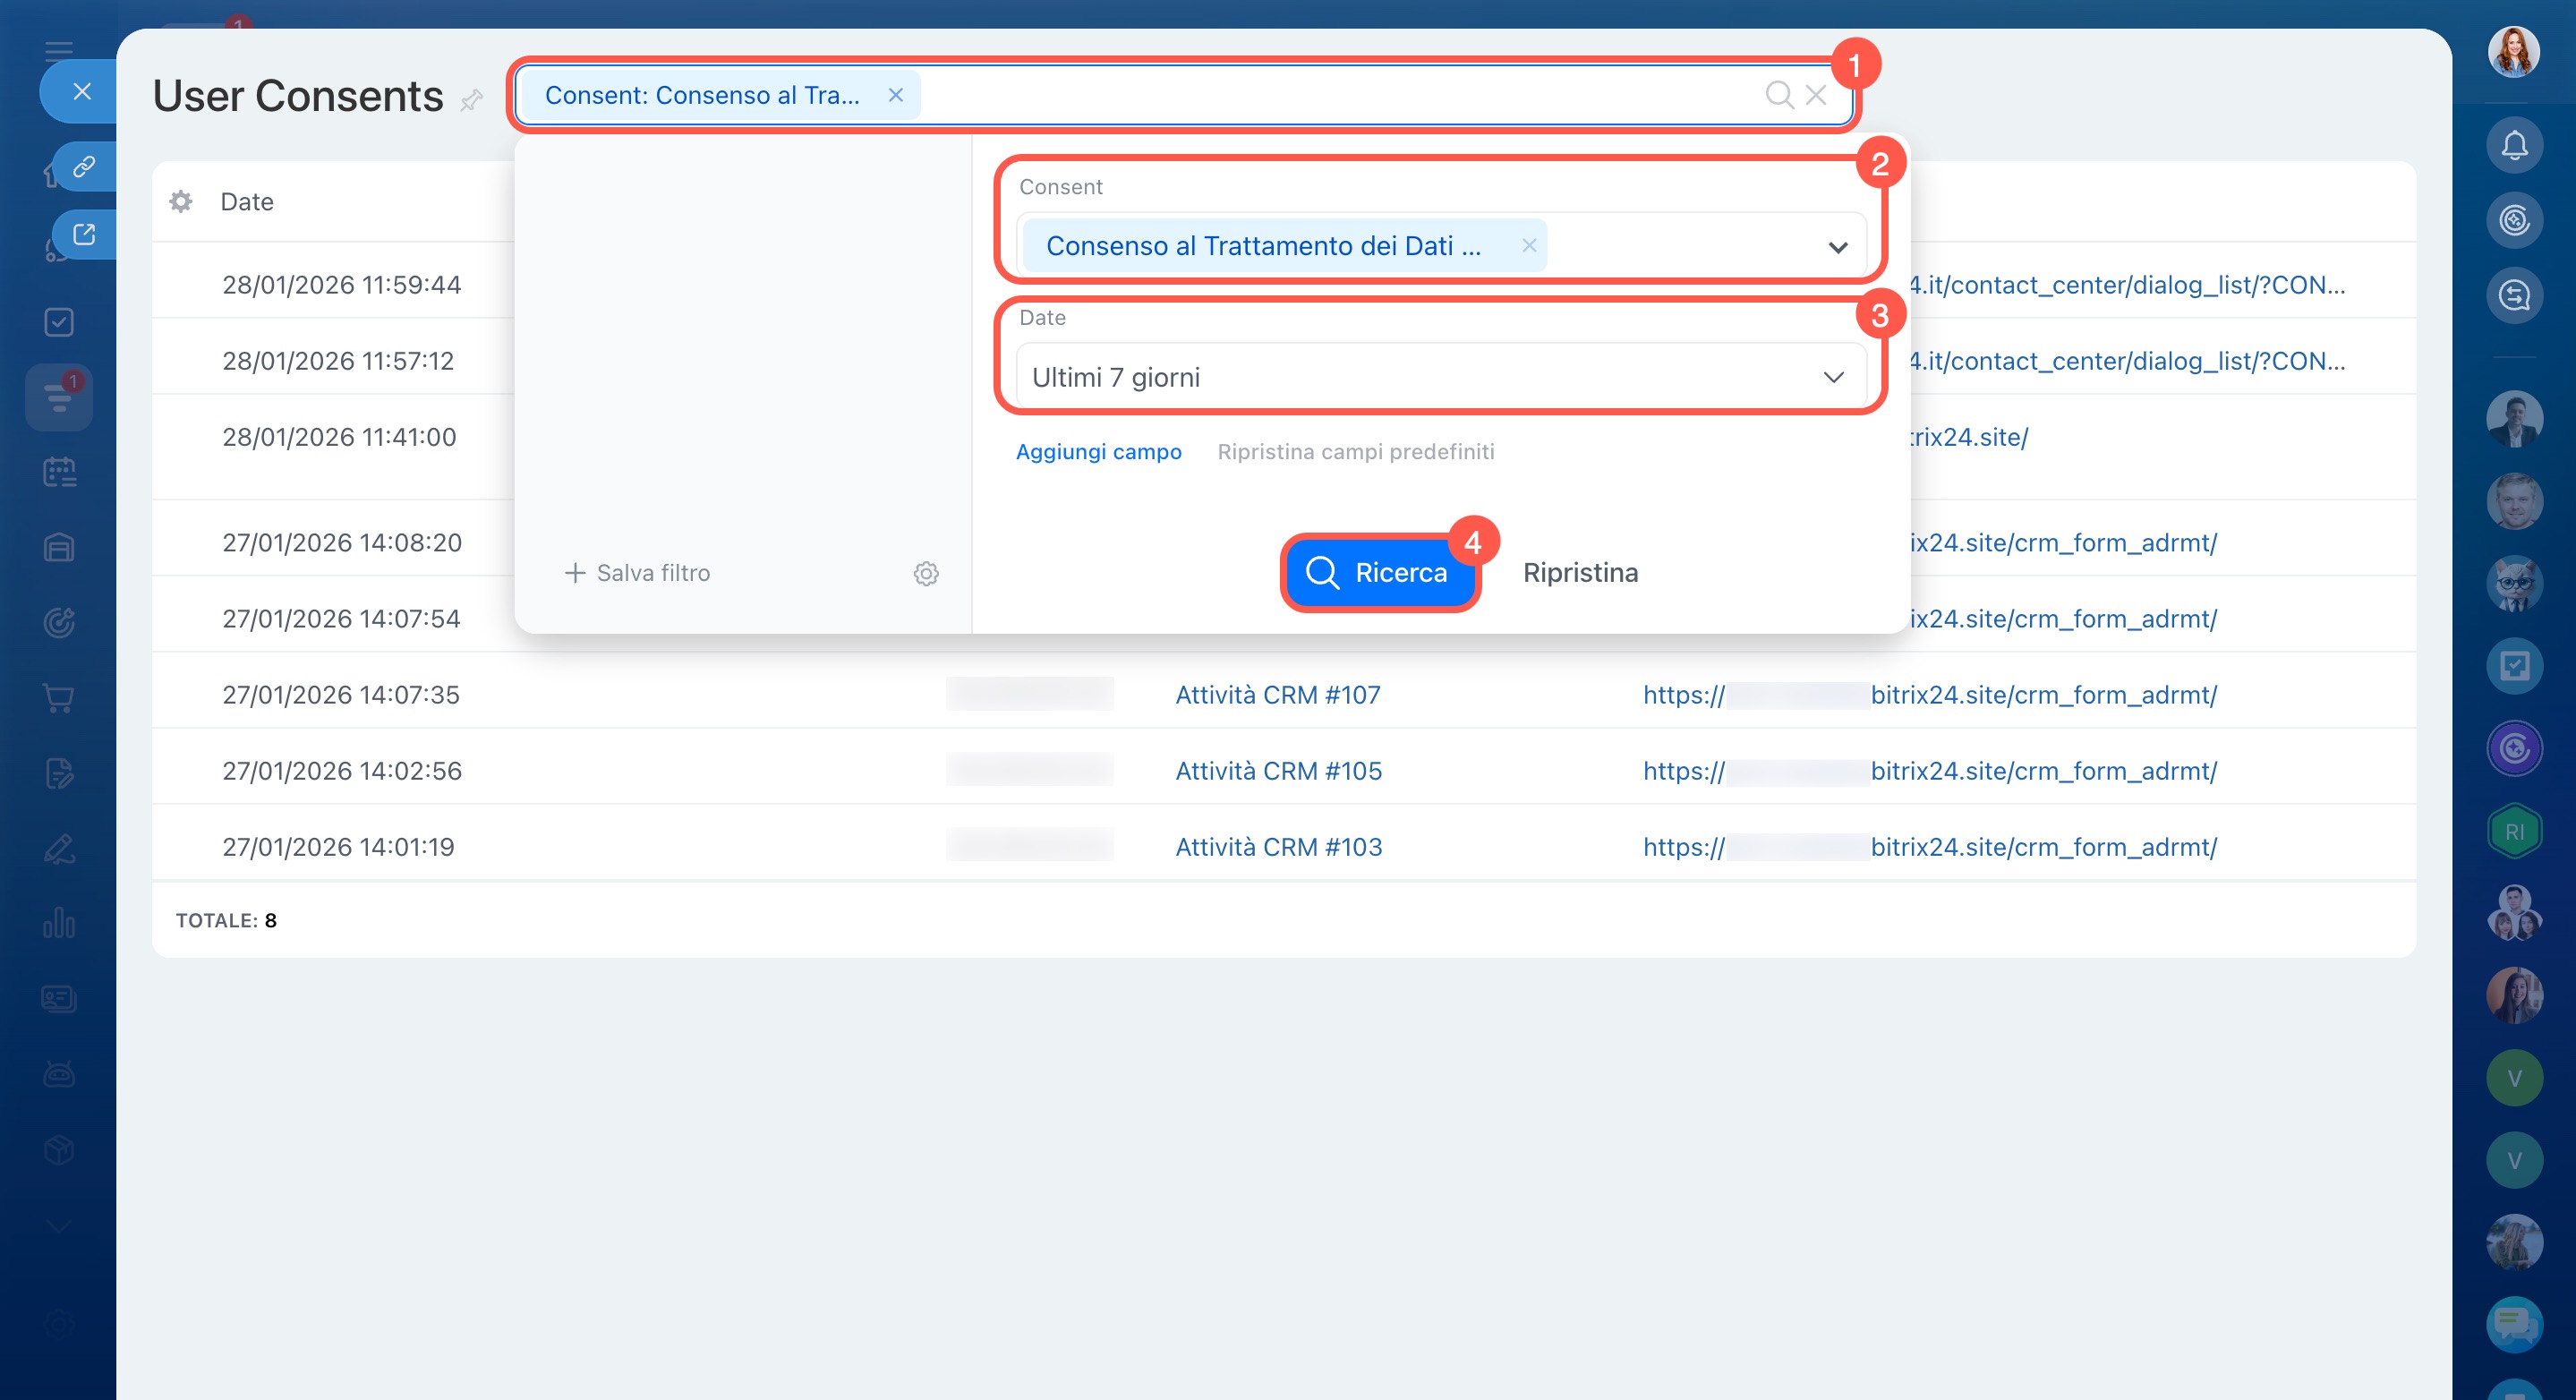Click the notifications bell icon
Viewport: 2576px width, 1400px height.
click(2513, 146)
